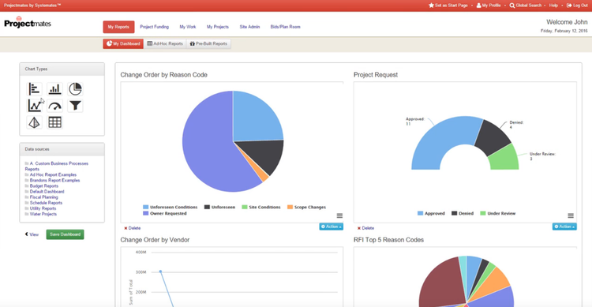The width and height of the screenshot is (592, 307).
Task: Expand A. Custom Business Processes Reports folder
Action: [57, 167]
